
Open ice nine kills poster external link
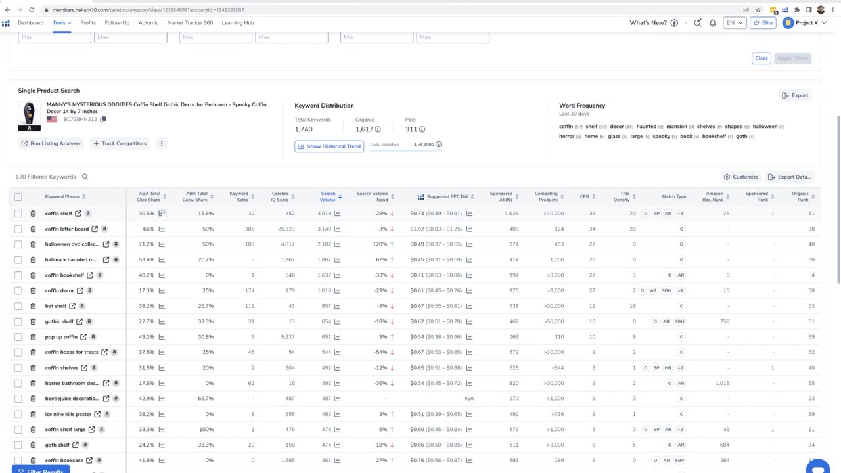[x=97, y=415]
